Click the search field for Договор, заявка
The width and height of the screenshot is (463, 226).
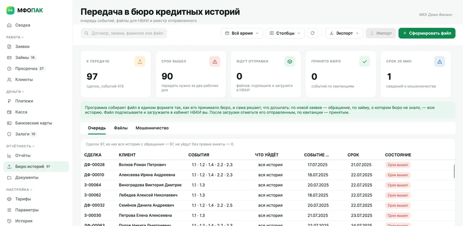click(124, 33)
